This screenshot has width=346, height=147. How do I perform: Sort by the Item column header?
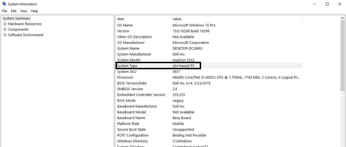tap(143, 19)
